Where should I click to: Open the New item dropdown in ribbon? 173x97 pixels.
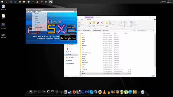click(113, 22)
